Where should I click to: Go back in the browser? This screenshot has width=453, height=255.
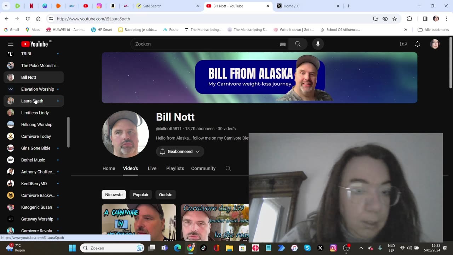click(x=6, y=19)
